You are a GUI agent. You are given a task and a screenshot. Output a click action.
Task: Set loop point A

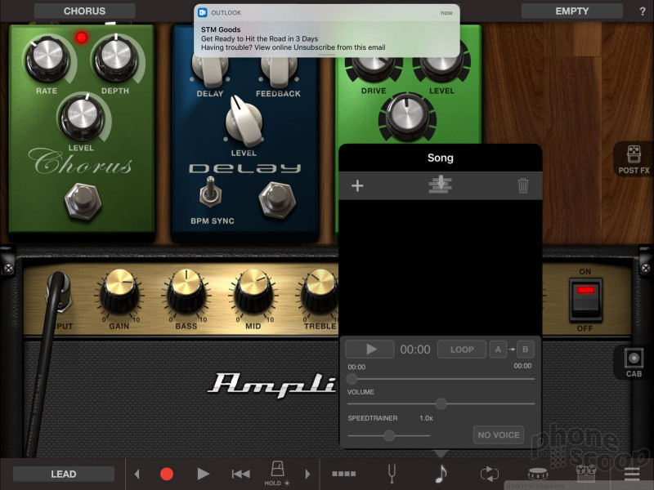click(498, 350)
